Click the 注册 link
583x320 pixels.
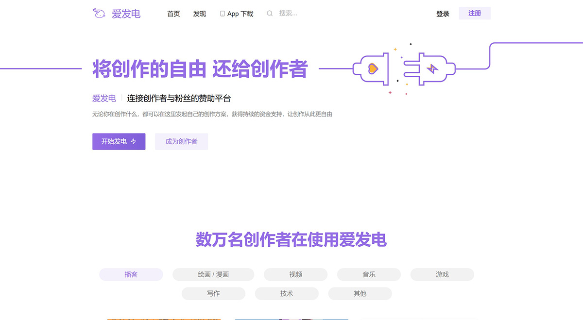(x=475, y=13)
